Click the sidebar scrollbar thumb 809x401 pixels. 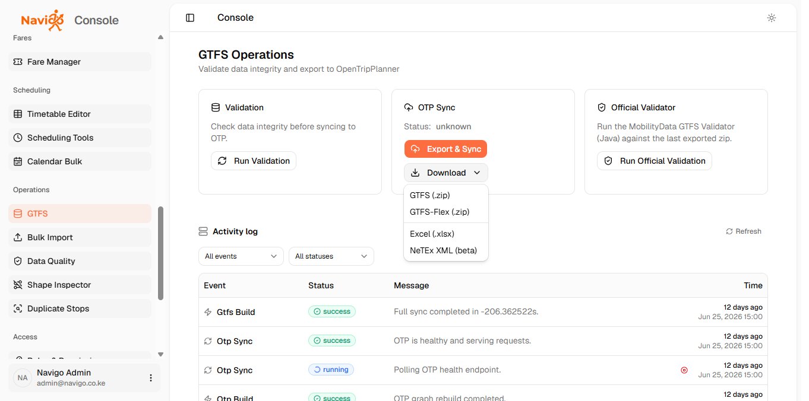160,253
